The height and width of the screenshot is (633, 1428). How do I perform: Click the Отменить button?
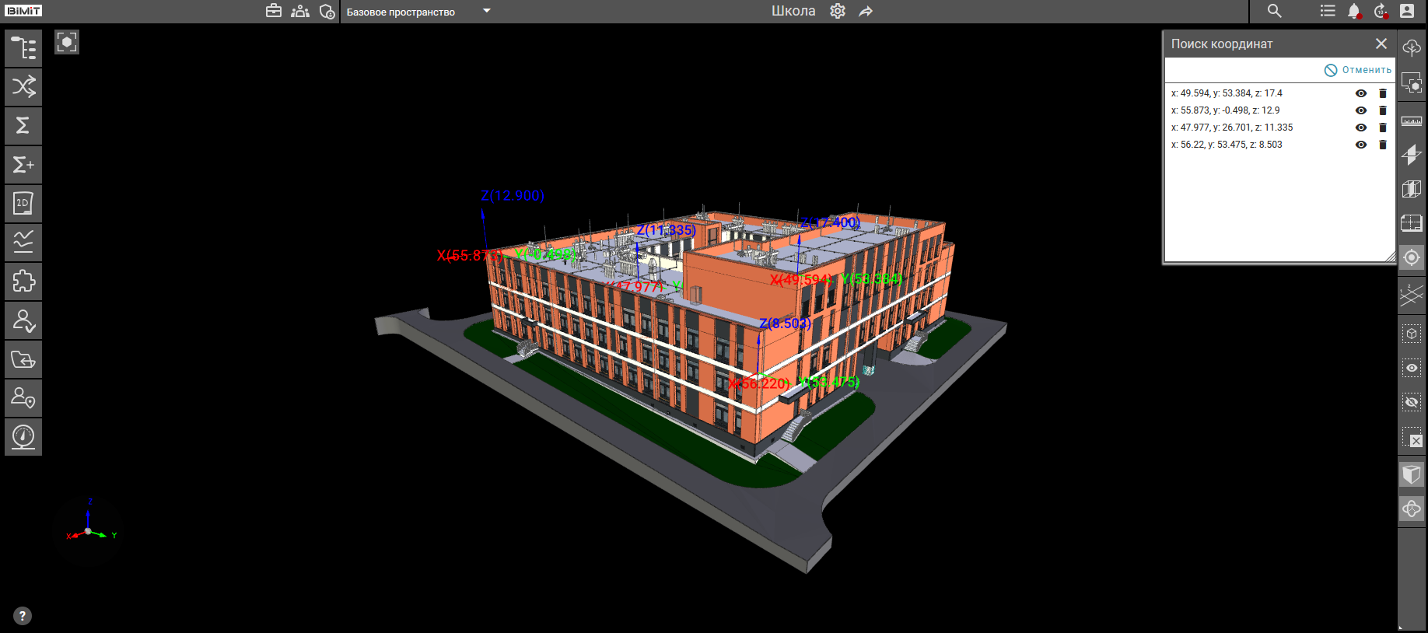point(1358,70)
